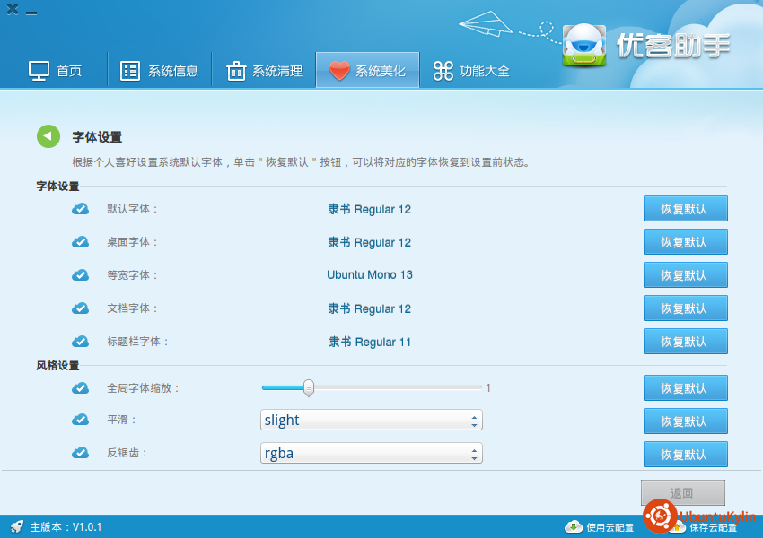Restore default for 默认字体

[x=685, y=209]
